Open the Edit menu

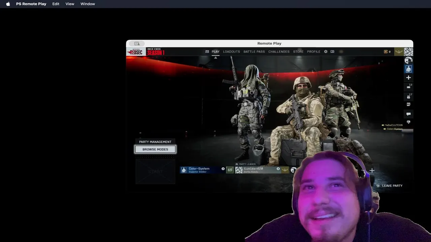(56, 4)
